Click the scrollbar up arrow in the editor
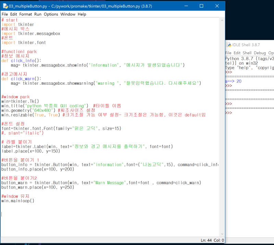 (221, 21)
